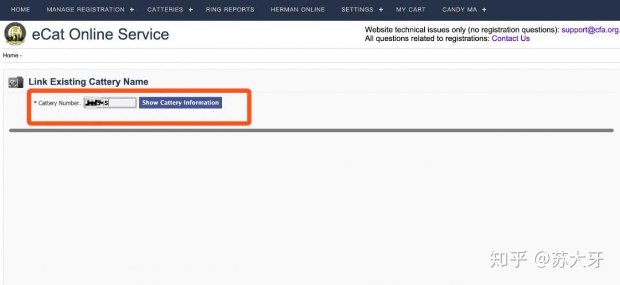Click the Home breadcrumb link
Viewport: 620px width, 285px height.
pyautogui.click(x=10, y=55)
